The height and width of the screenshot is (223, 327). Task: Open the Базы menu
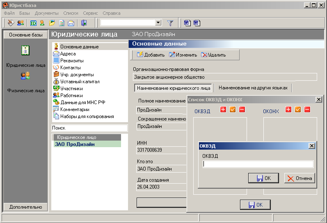tap(25, 13)
